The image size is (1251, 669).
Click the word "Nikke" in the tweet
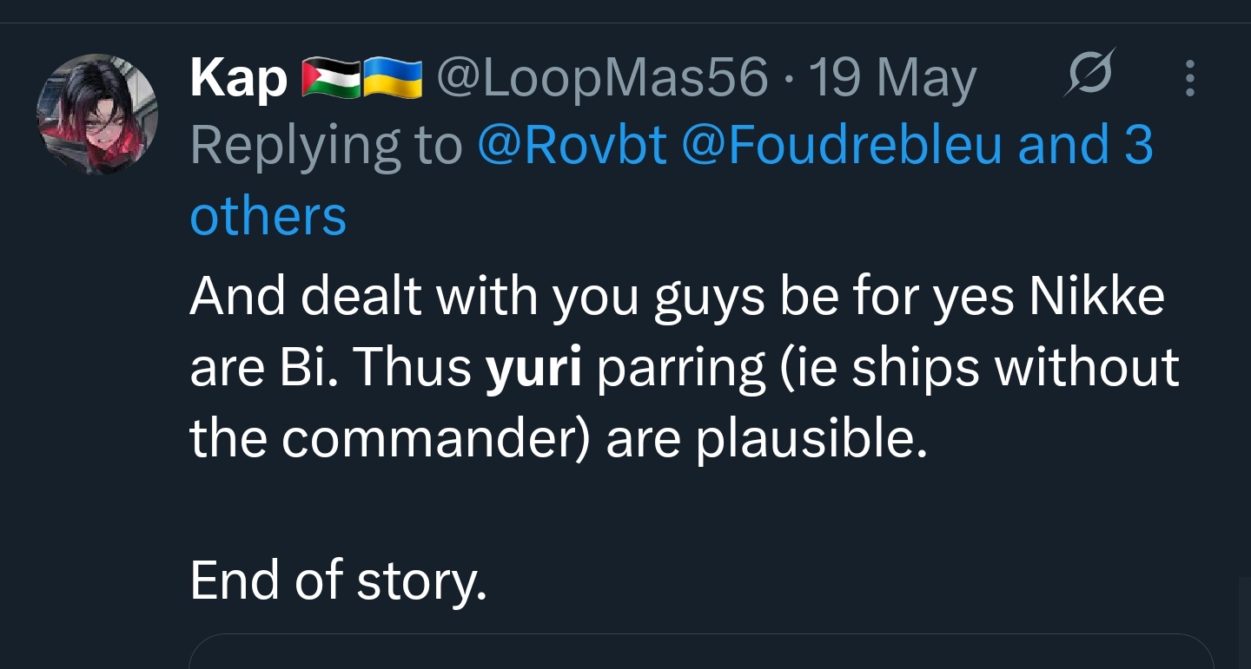(1096, 297)
